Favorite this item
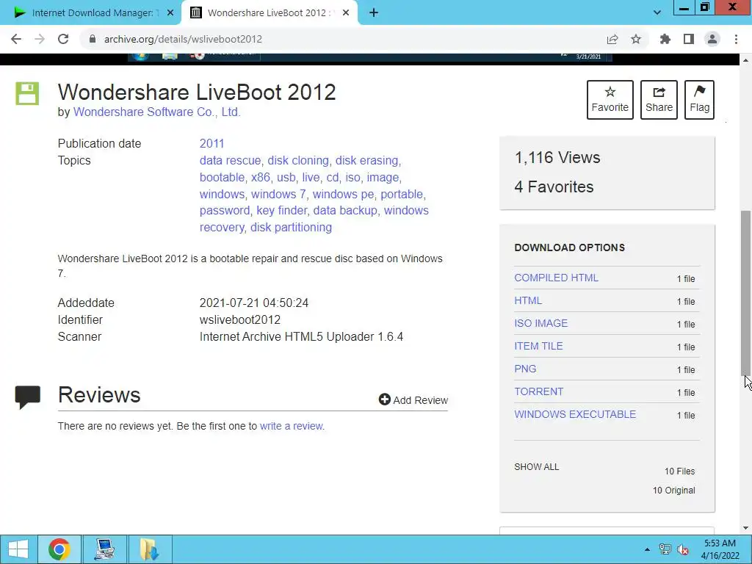This screenshot has width=752, height=564. tap(610, 100)
